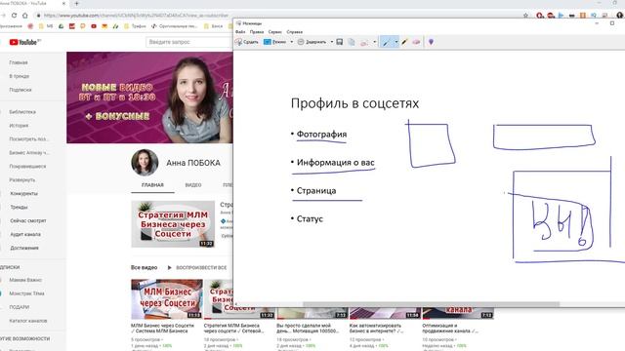
Task: Open Главная in YouTube sidebar
Action: point(19,62)
